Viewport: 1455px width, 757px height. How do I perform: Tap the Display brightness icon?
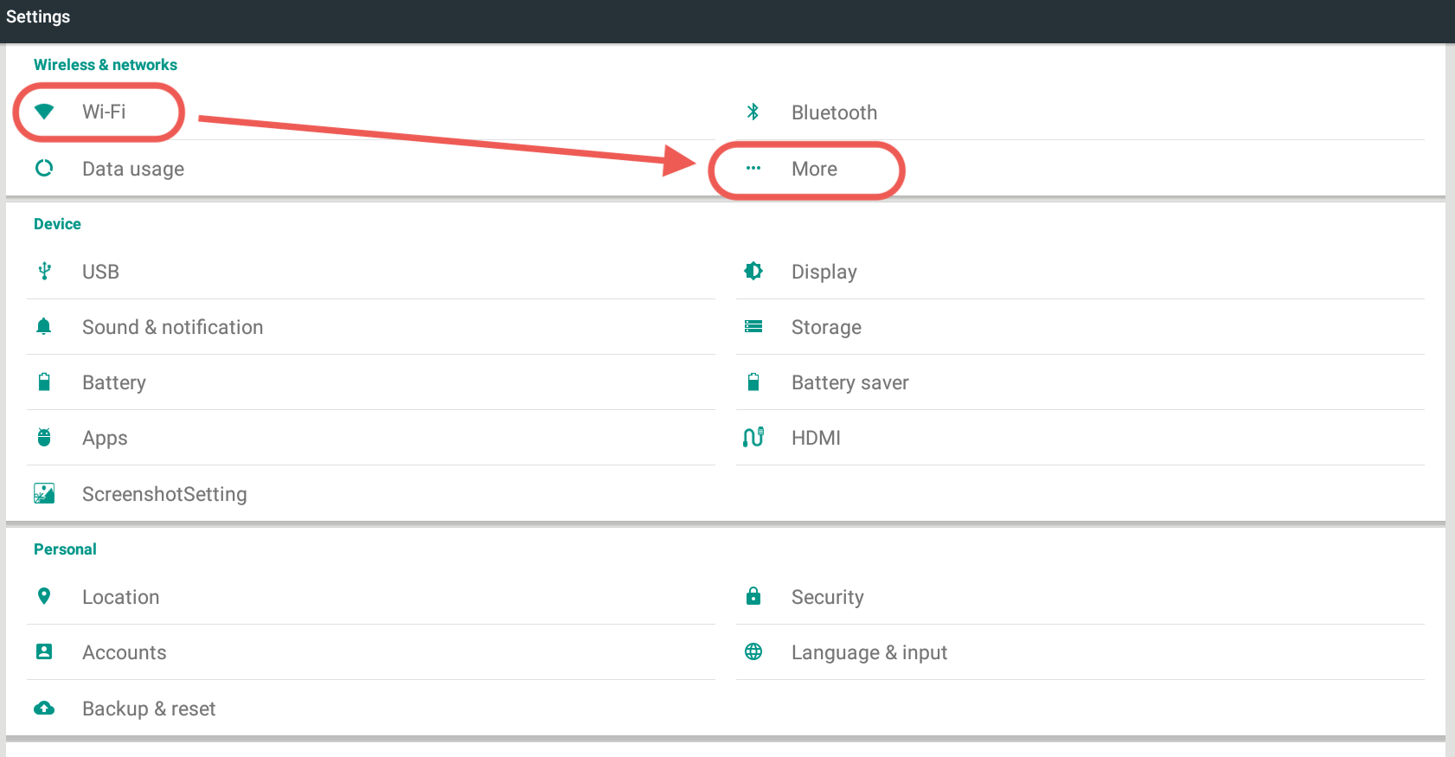[753, 272]
